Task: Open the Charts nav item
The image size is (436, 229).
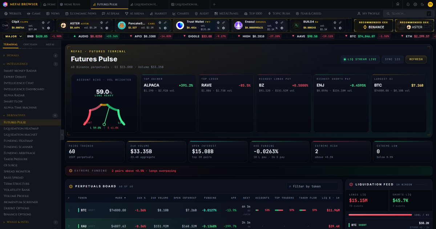Action: pos(181,13)
